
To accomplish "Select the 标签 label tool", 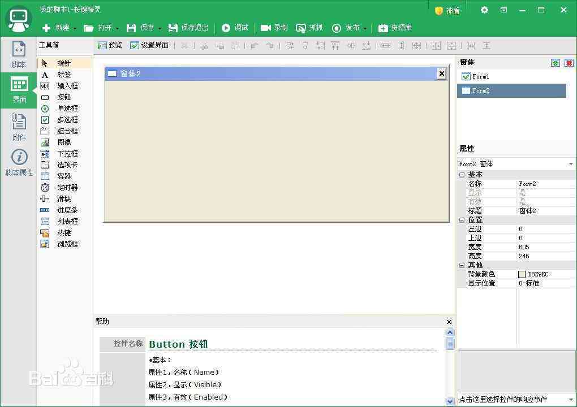I will (x=64, y=75).
